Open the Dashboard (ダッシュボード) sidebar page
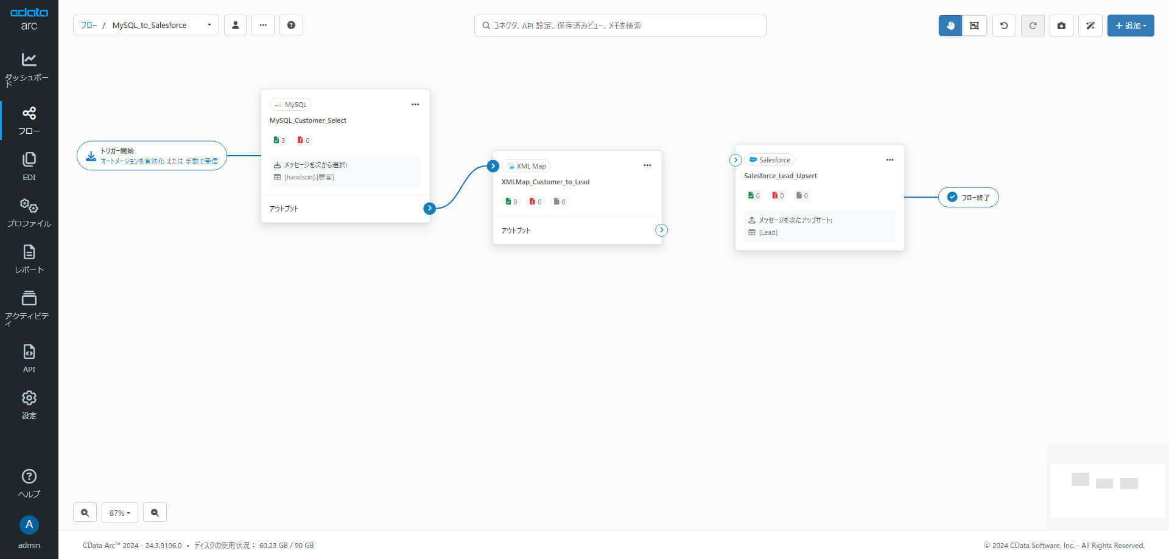The image size is (1169, 559). tap(29, 69)
